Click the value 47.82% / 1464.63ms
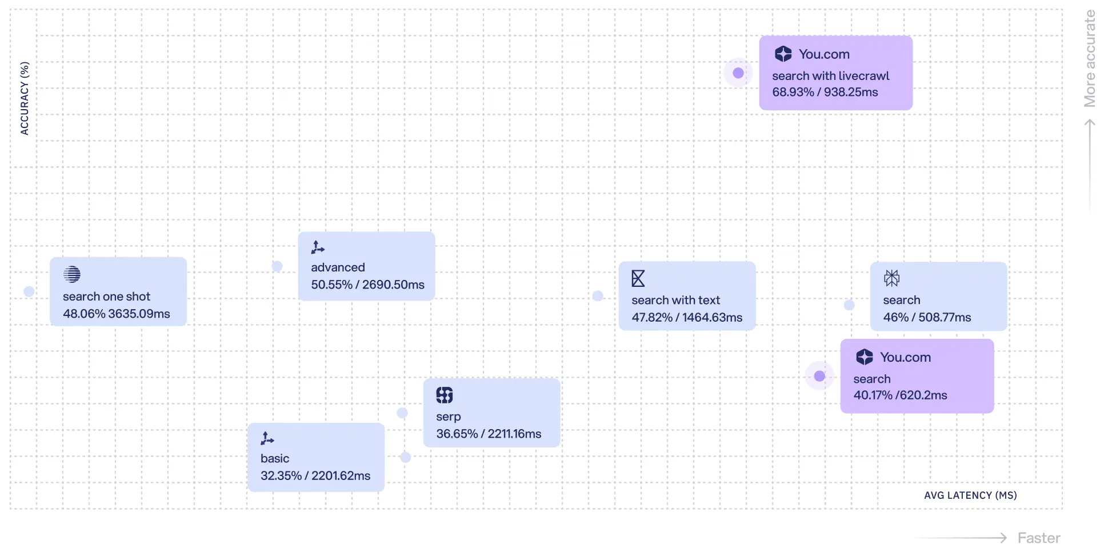 pyautogui.click(x=687, y=317)
